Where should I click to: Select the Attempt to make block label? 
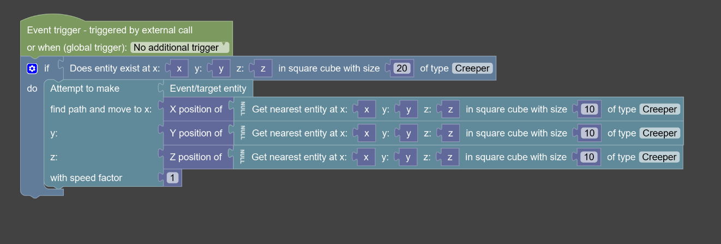[x=85, y=88]
